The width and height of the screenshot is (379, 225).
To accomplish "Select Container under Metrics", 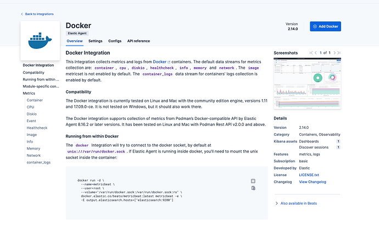I will click(x=35, y=100).
